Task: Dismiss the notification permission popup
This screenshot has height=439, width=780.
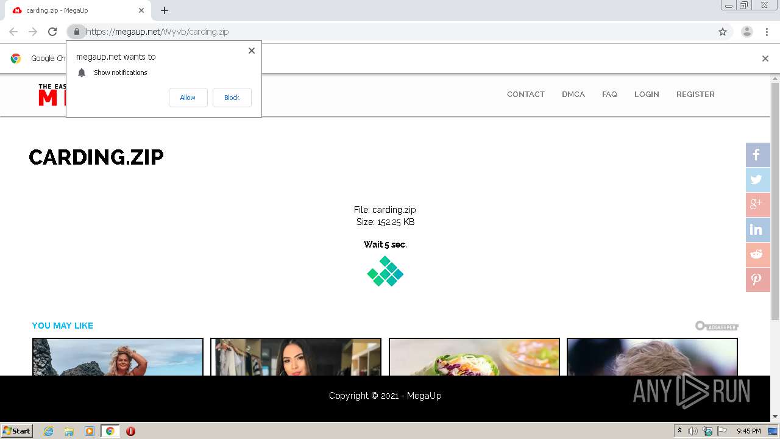Action: pyautogui.click(x=251, y=51)
